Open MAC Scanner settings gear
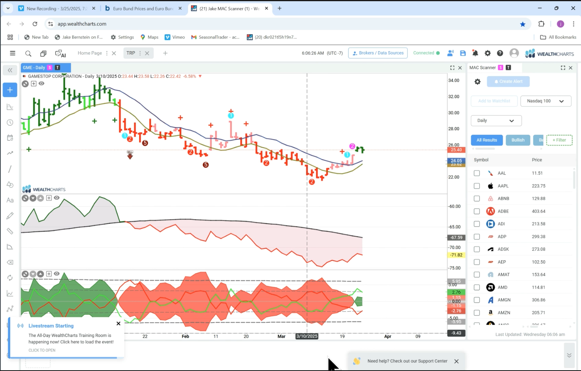581x371 pixels. click(x=478, y=82)
